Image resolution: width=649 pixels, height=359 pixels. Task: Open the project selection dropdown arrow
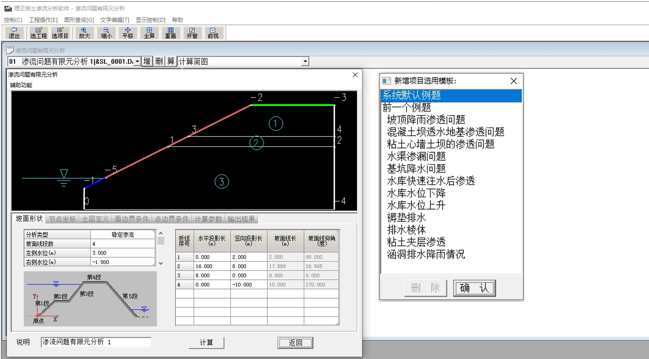pos(137,61)
